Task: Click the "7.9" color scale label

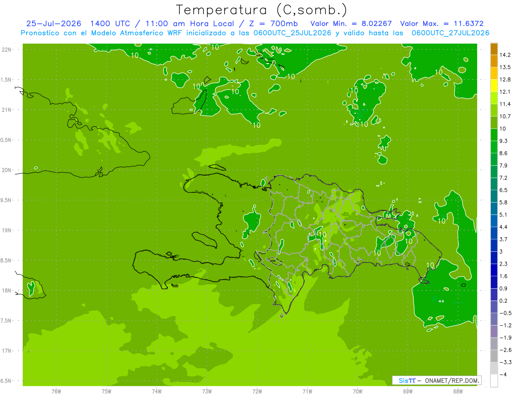Action: [504, 166]
